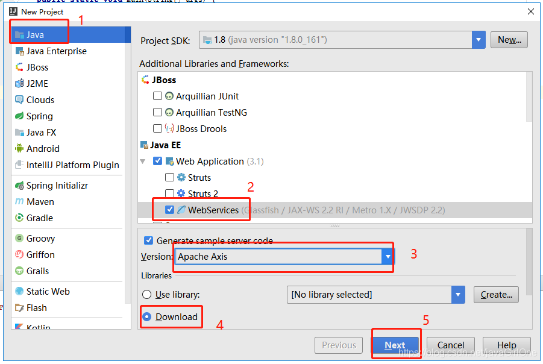Open Clouds project category icon
This screenshot has height=364, width=543.
[x=20, y=100]
